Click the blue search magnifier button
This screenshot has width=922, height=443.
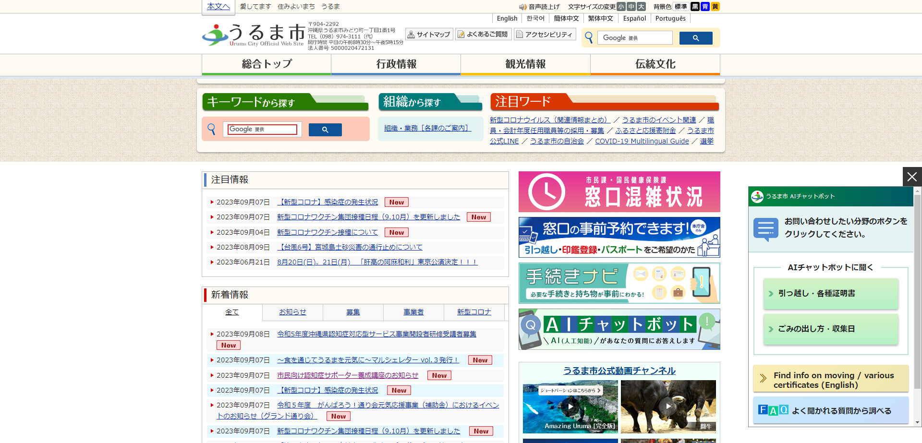695,38
